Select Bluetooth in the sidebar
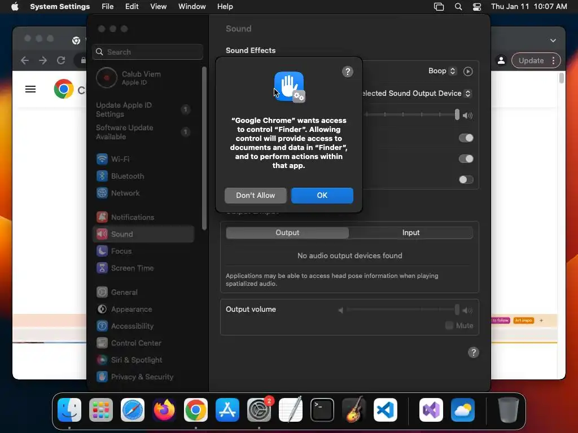 (144, 176)
